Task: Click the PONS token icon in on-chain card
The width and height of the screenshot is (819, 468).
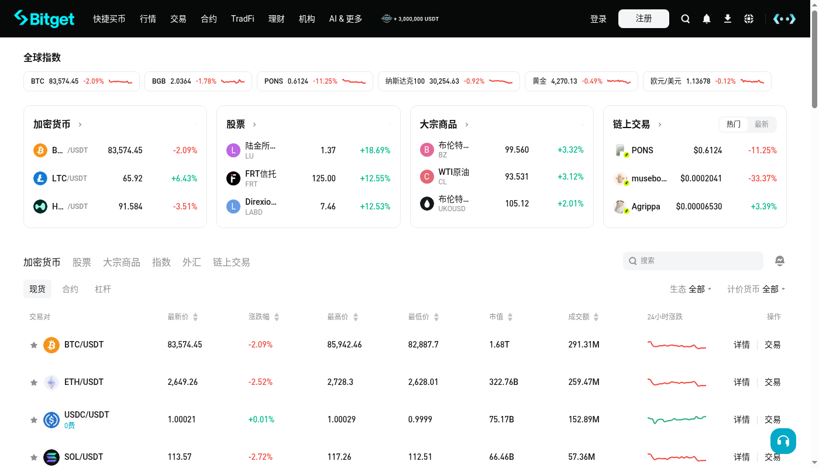Action: [x=621, y=150]
